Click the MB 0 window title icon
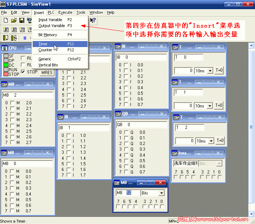Image resolution: width=255 pixels, height=224 pixels. tap(4, 153)
